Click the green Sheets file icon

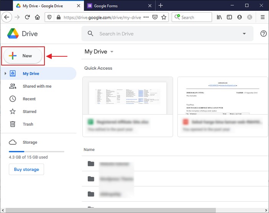coord(90,122)
